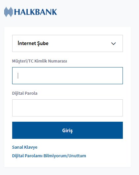
Task: Focus the Müşteri/TC Kimlik Numarası input field
Action: (x=68, y=76)
